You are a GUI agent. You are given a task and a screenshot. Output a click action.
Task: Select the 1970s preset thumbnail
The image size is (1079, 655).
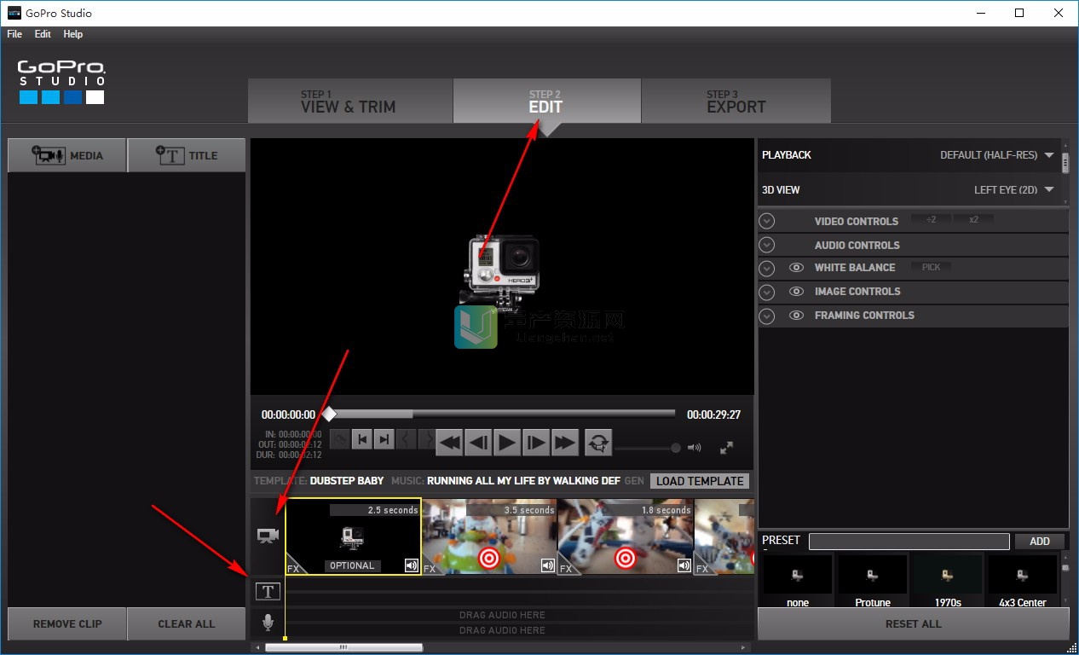[x=947, y=575]
